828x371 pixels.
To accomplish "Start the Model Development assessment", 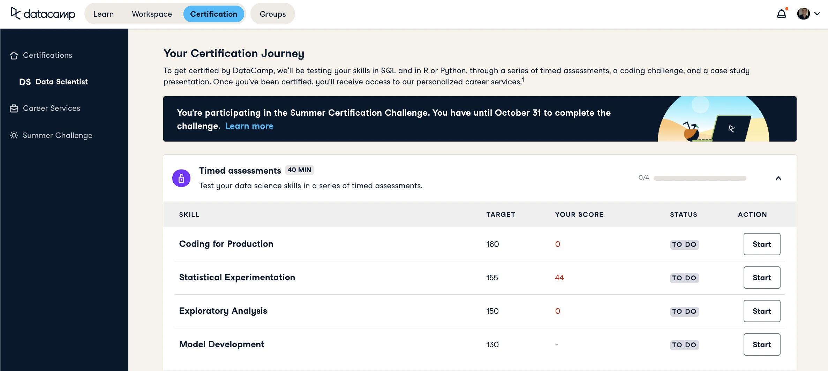I will point(761,344).
